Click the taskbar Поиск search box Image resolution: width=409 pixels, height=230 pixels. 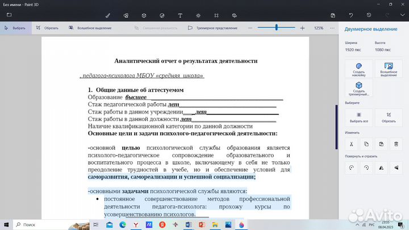(51, 224)
